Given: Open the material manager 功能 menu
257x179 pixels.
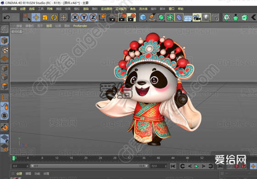Looking at the screenshot, I should click(37, 173).
